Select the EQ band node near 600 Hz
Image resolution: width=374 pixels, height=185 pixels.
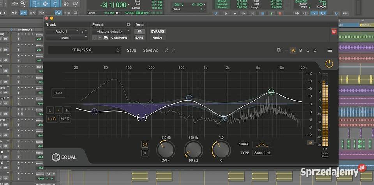189,98
